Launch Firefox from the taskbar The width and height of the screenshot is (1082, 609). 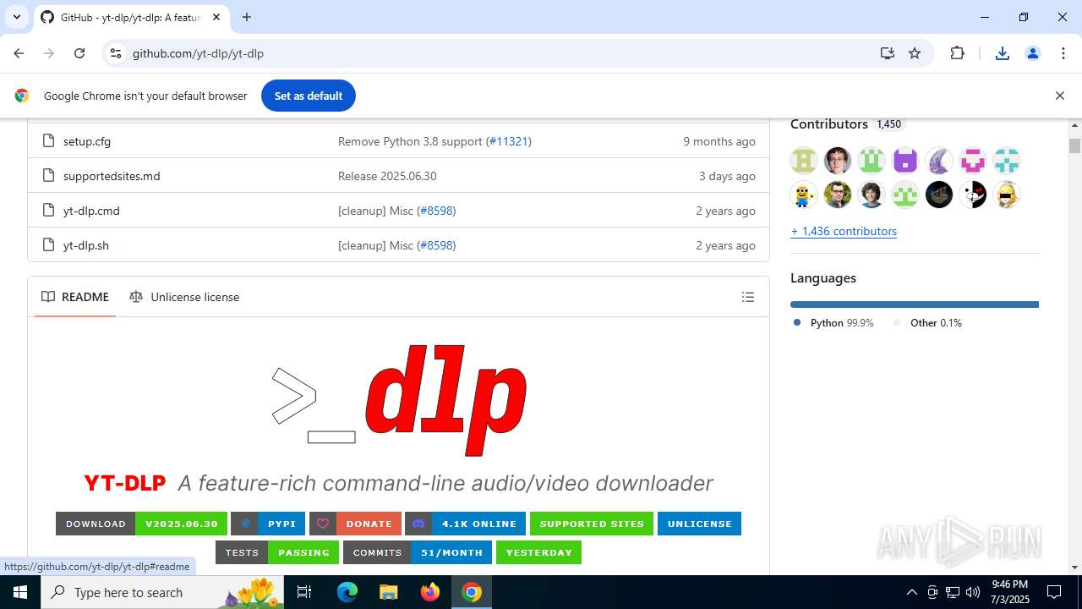[x=430, y=592]
